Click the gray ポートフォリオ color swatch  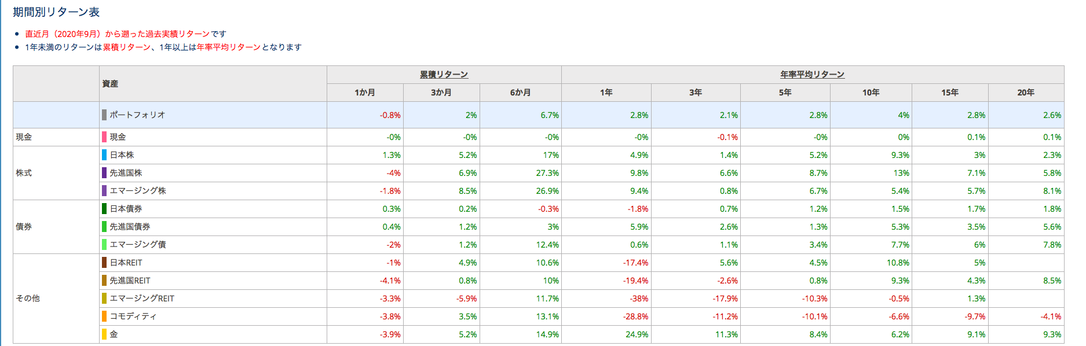tap(104, 115)
